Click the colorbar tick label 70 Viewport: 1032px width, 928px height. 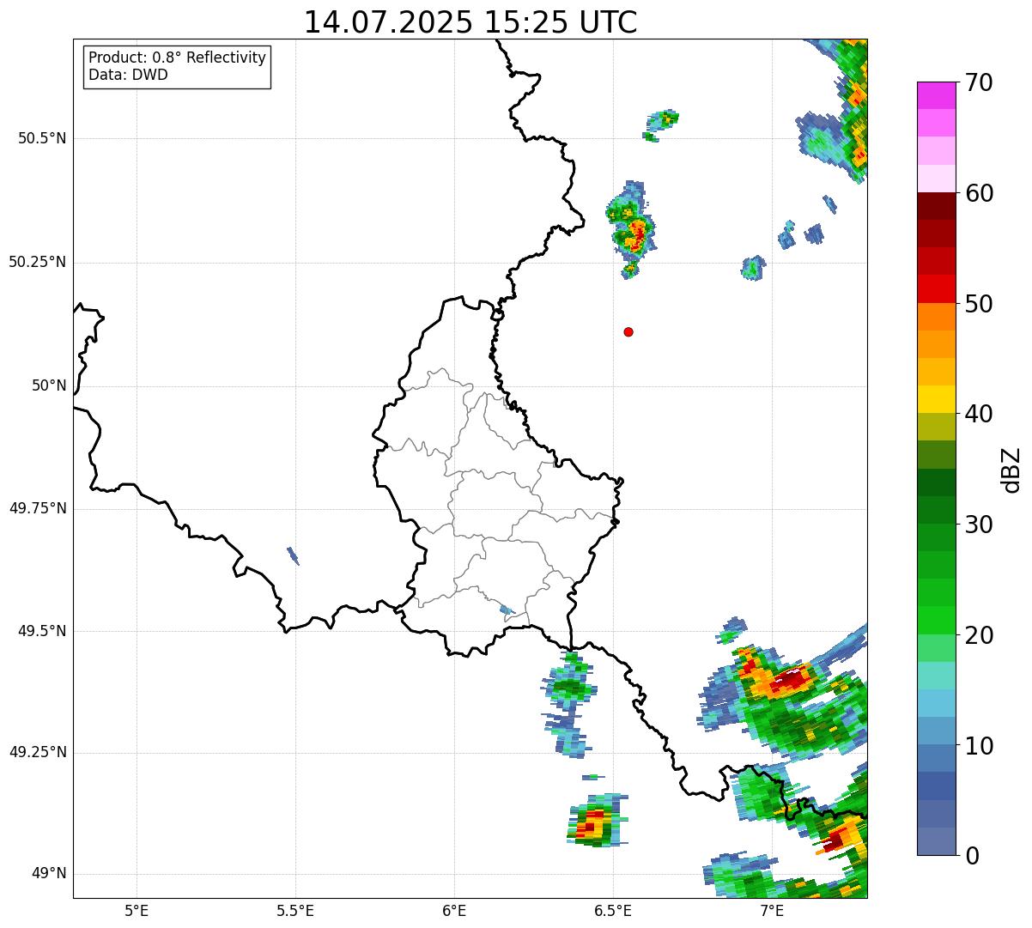(x=978, y=82)
